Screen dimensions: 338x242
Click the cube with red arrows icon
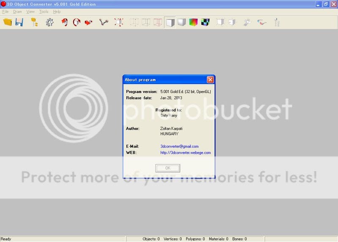119,22
